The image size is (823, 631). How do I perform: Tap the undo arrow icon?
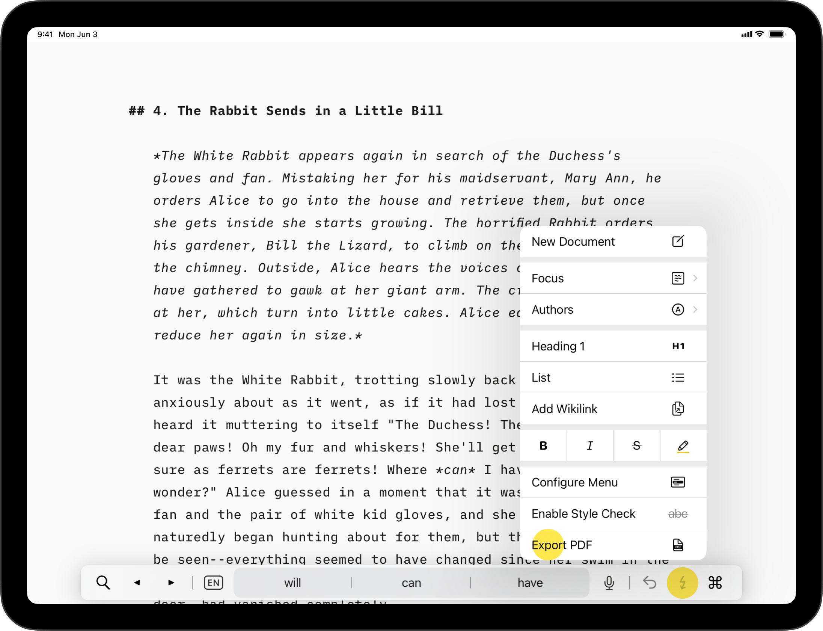coord(649,583)
